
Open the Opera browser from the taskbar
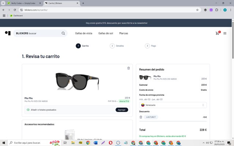[110, 143]
